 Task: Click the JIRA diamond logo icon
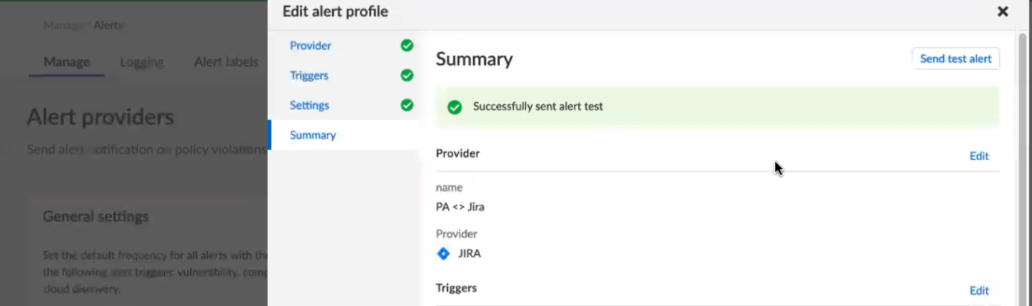click(443, 254)
